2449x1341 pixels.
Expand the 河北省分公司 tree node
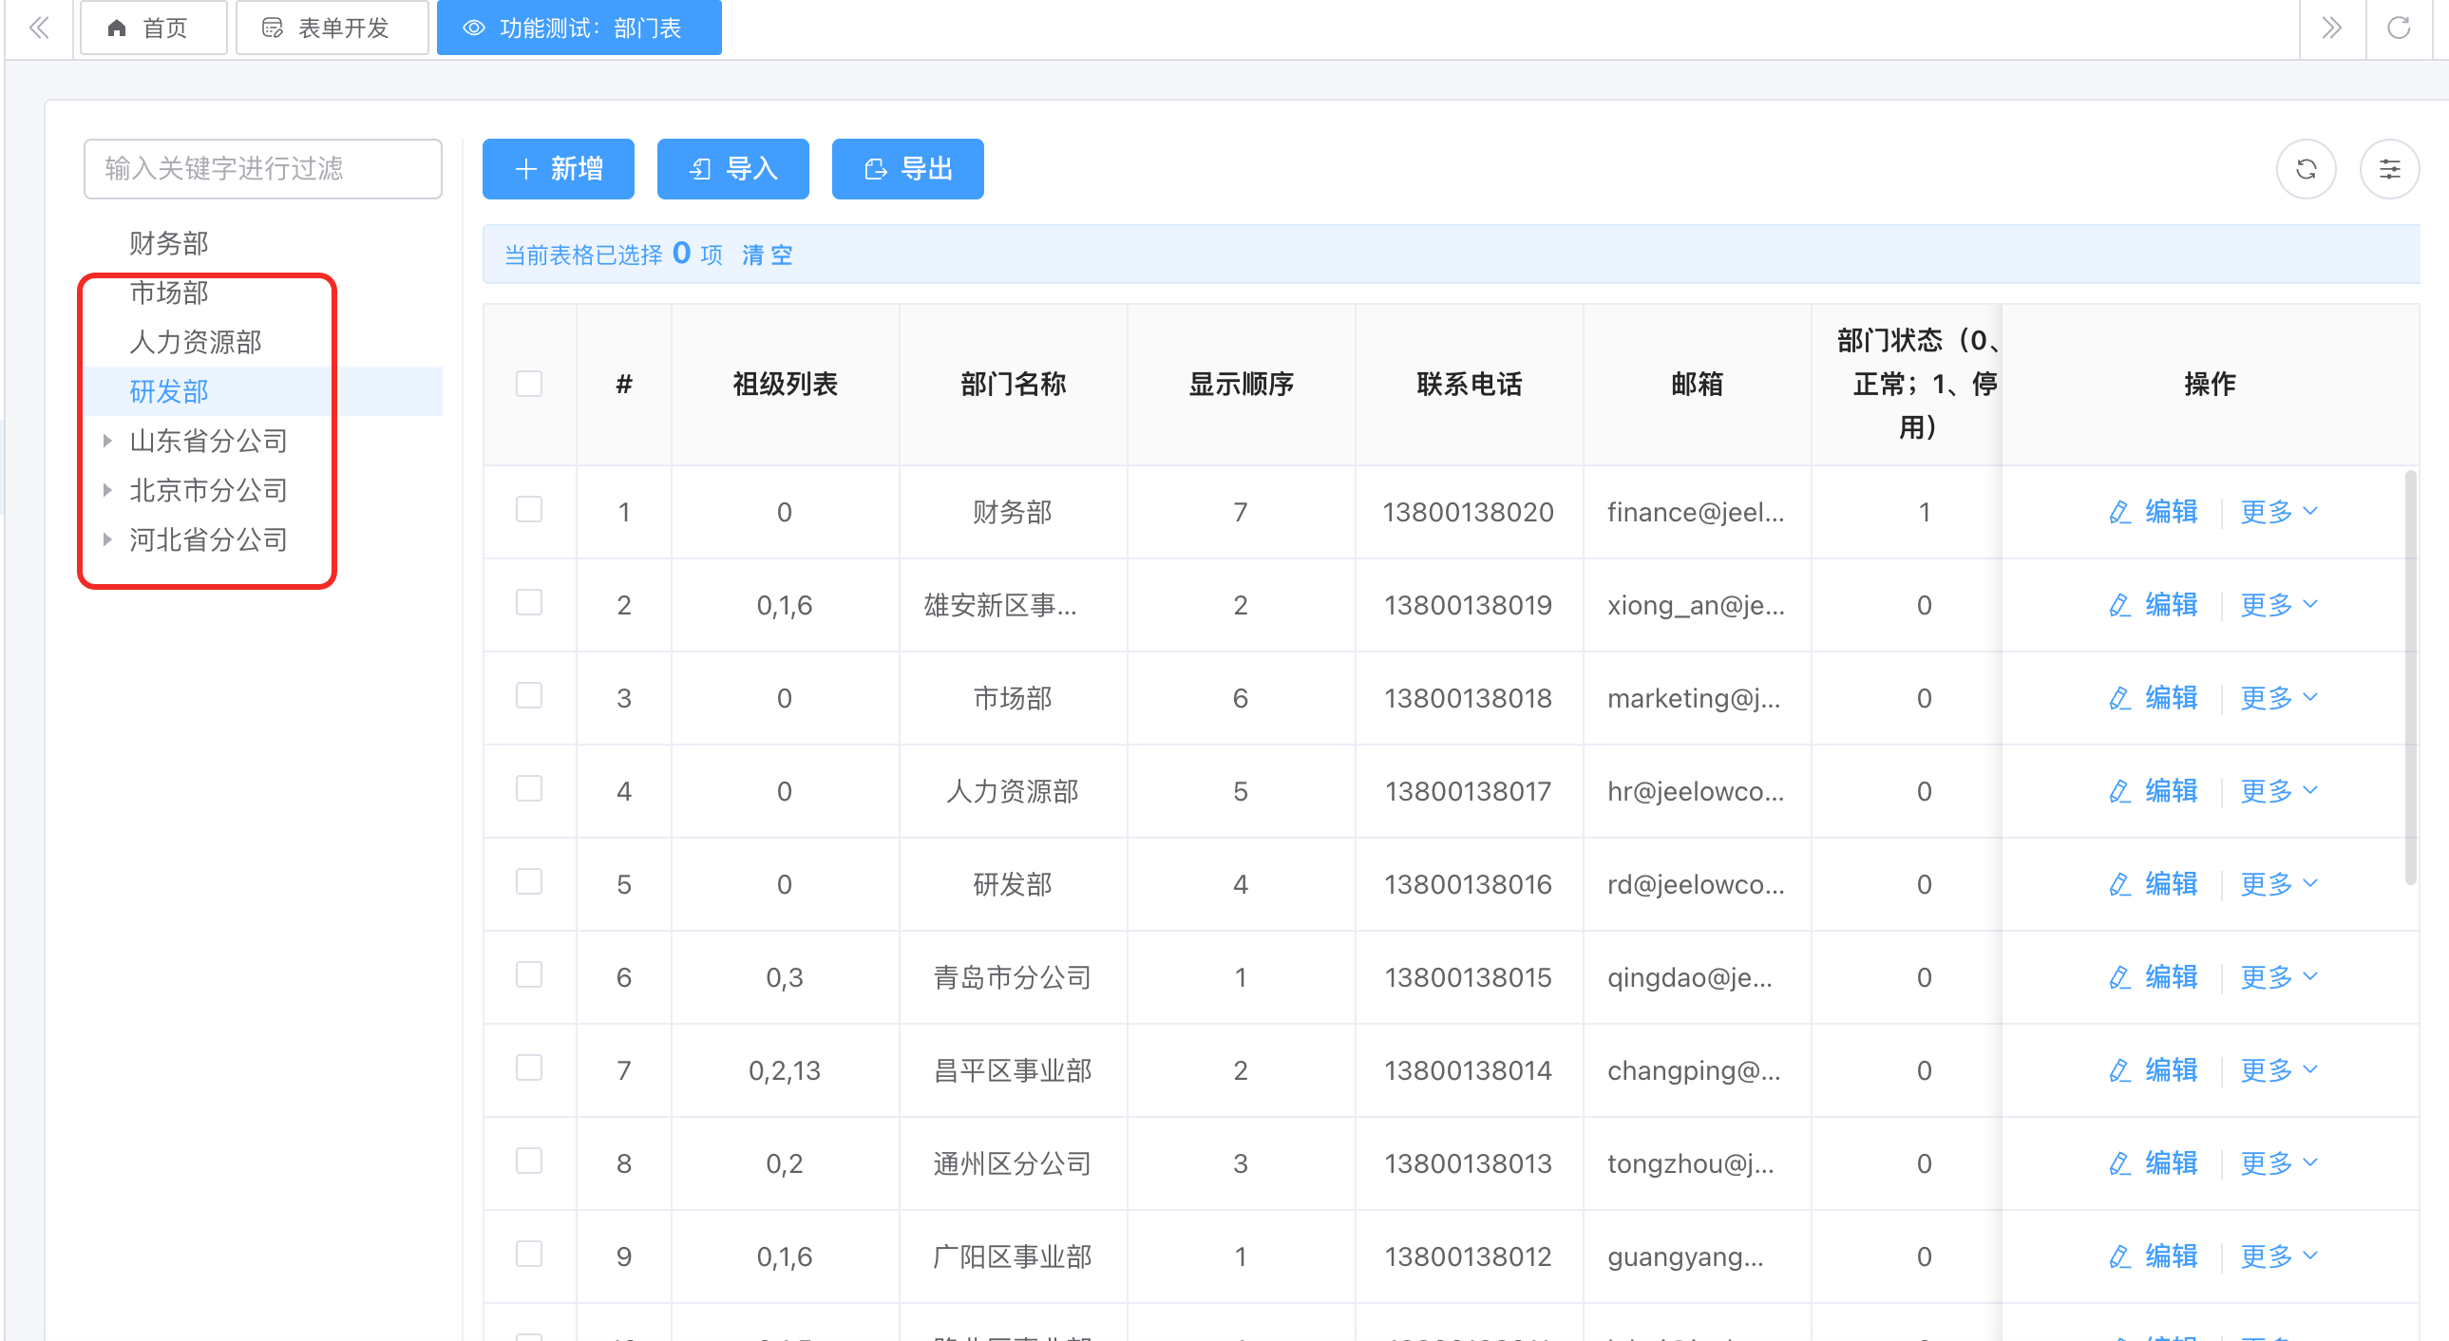pyautogui.click(x=107, y=539)
